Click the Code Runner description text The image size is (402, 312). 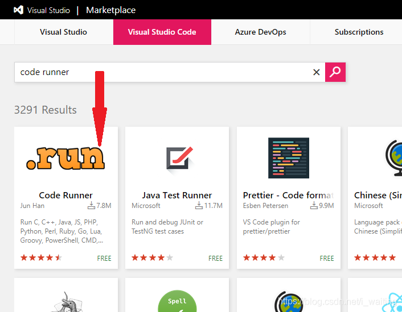click(61, 231)
